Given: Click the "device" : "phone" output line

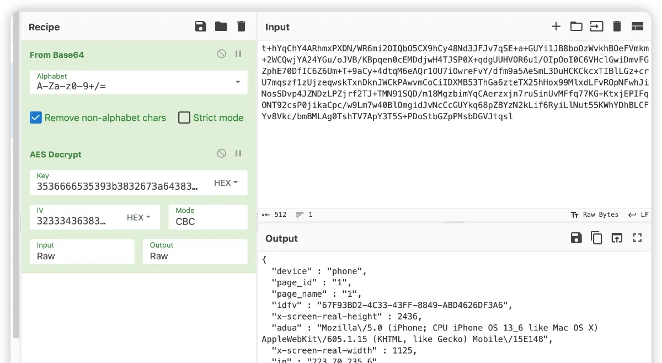Looking at the screenshot, I should (319, 271).
